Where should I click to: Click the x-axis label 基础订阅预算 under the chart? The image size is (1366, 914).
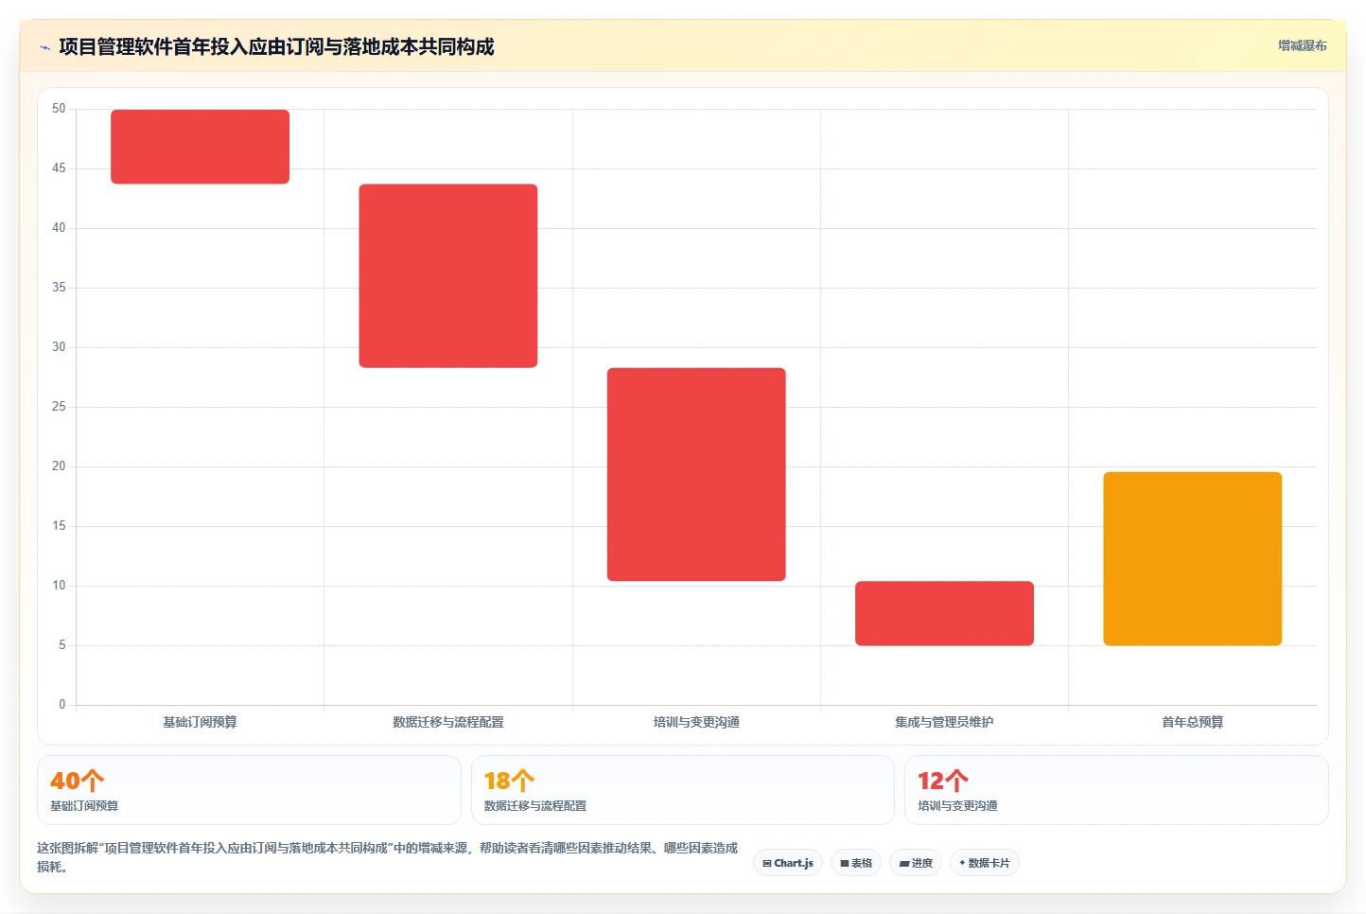[200, 722]
